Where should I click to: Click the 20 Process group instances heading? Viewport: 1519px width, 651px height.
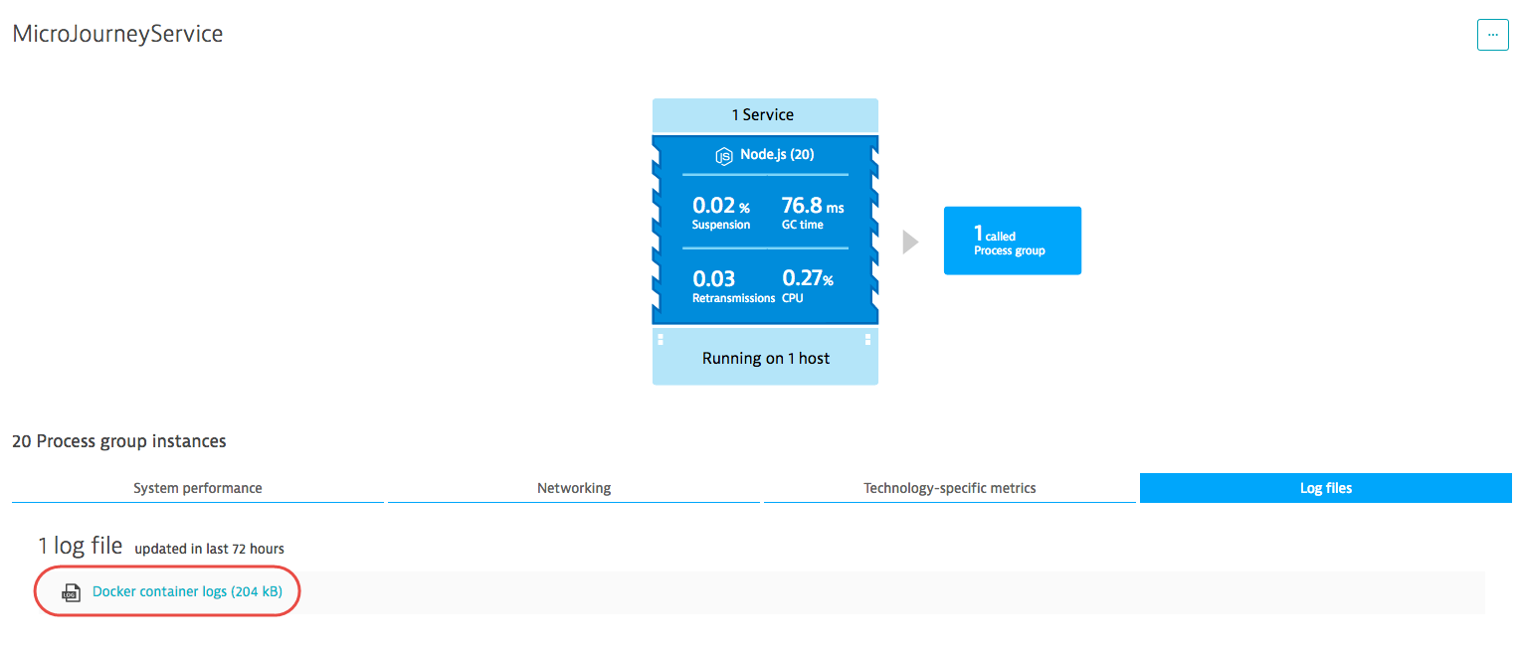[x=119, y=441]
